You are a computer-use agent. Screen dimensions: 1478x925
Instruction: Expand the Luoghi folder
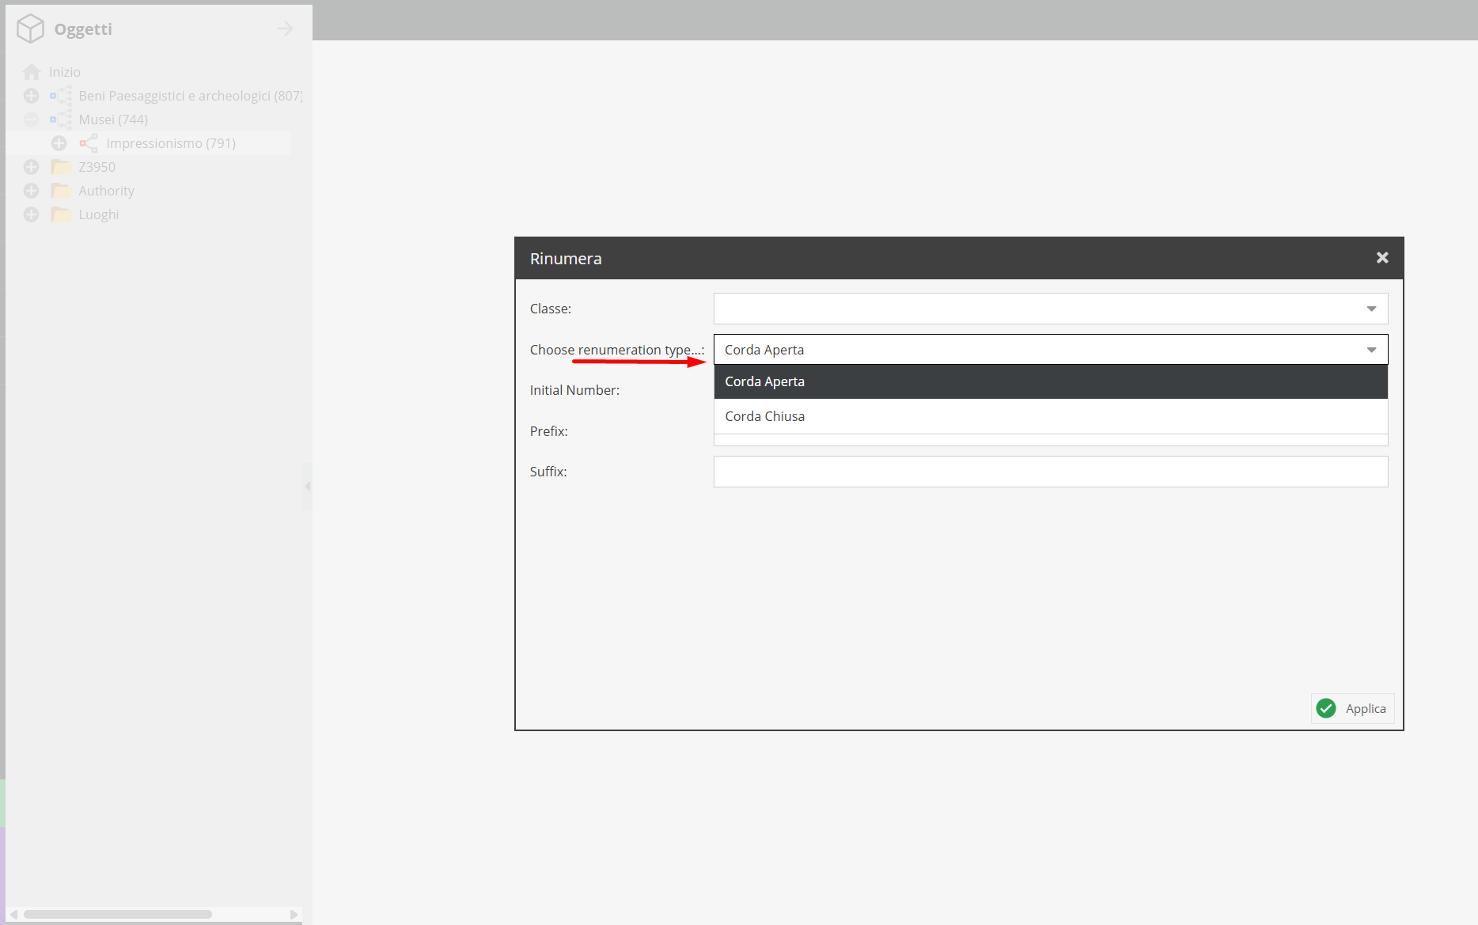click(31, 214)
